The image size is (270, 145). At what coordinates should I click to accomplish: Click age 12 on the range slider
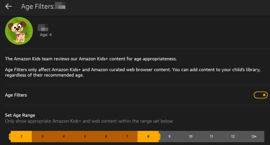coord(233,136)
